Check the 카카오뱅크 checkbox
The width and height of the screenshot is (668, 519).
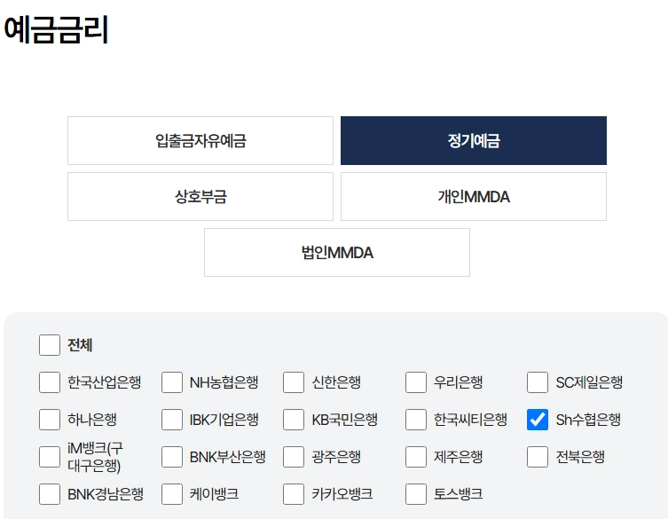[294, 494]
